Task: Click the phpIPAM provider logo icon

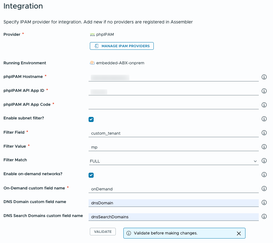Action: pos(92,34)
